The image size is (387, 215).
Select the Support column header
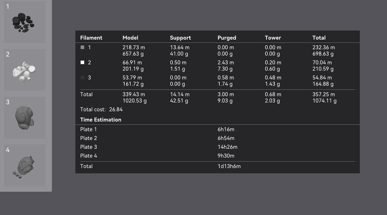[x=180, y=38]
